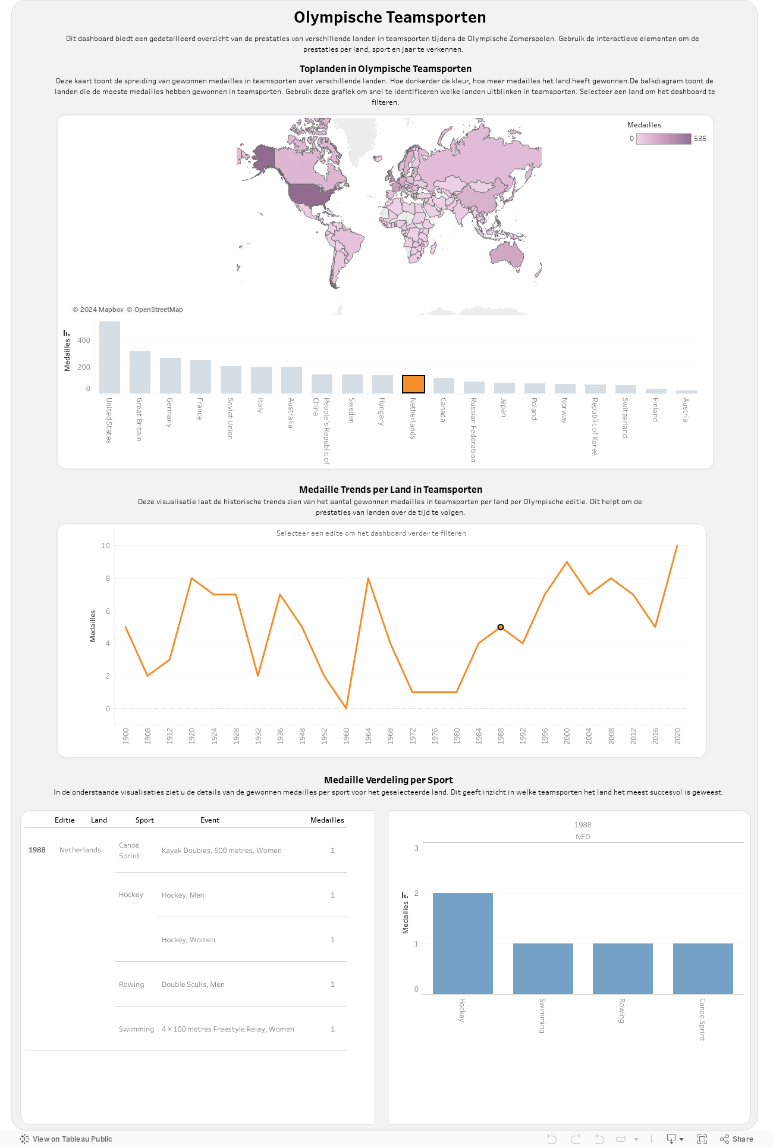This screenshot has width=773, height=1147.
Task: Select the Sweden bar
Action: [352, 384]
